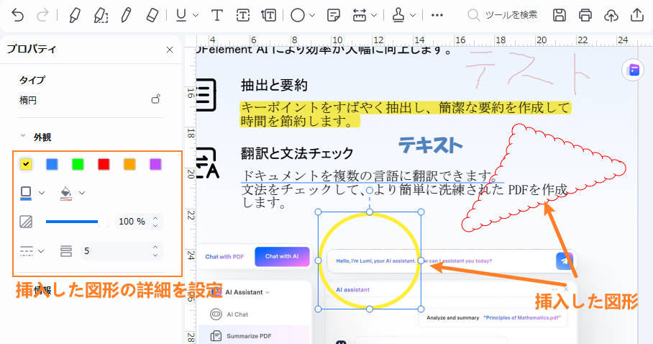Click the ツールを検索 search field
Image resolution: width=653 pixels, height=344 pixels.
(503, 15)
